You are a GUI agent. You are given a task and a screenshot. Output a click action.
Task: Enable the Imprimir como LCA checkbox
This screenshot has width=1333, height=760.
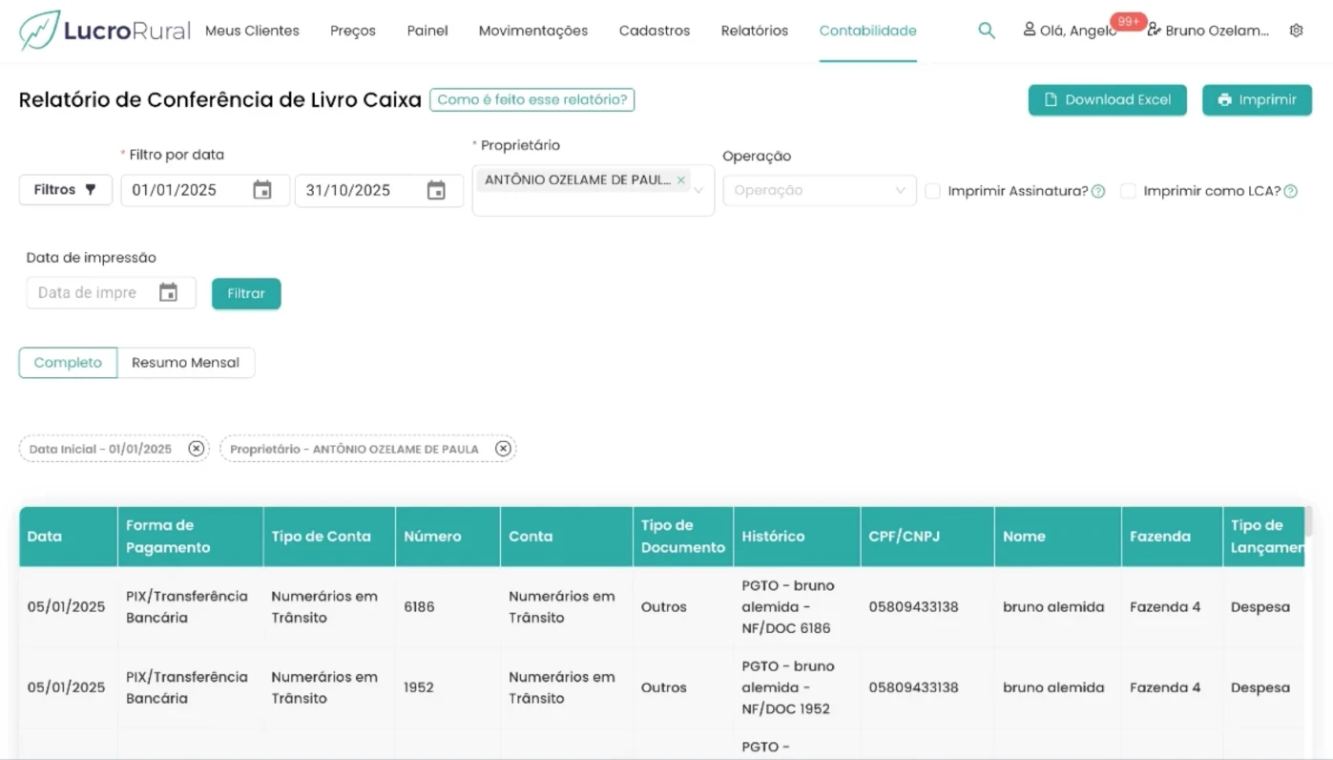pyautogui.click(x=1129, y=191)
